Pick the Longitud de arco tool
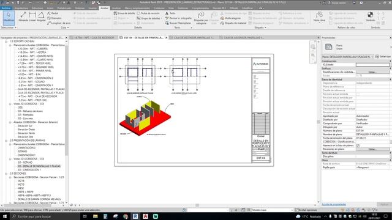 pos(59,23)
